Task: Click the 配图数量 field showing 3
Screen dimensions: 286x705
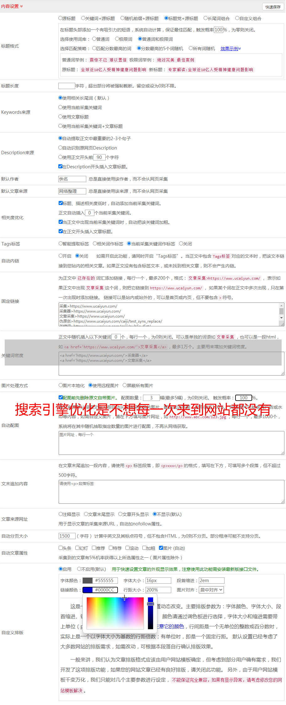Action: (x=151, y=398)
